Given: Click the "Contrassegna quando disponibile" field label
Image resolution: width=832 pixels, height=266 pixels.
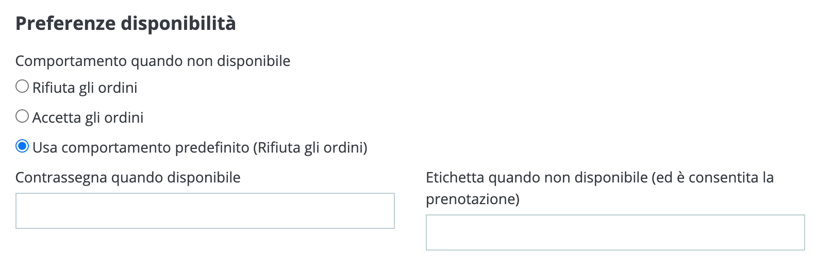Looking at the screenshot, I should tap(128, 177).
